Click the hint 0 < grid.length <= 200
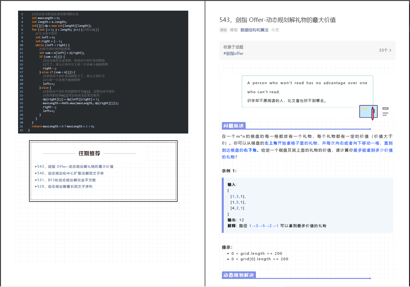The width and height of the screenshot is (410, 287). [257, 253]
